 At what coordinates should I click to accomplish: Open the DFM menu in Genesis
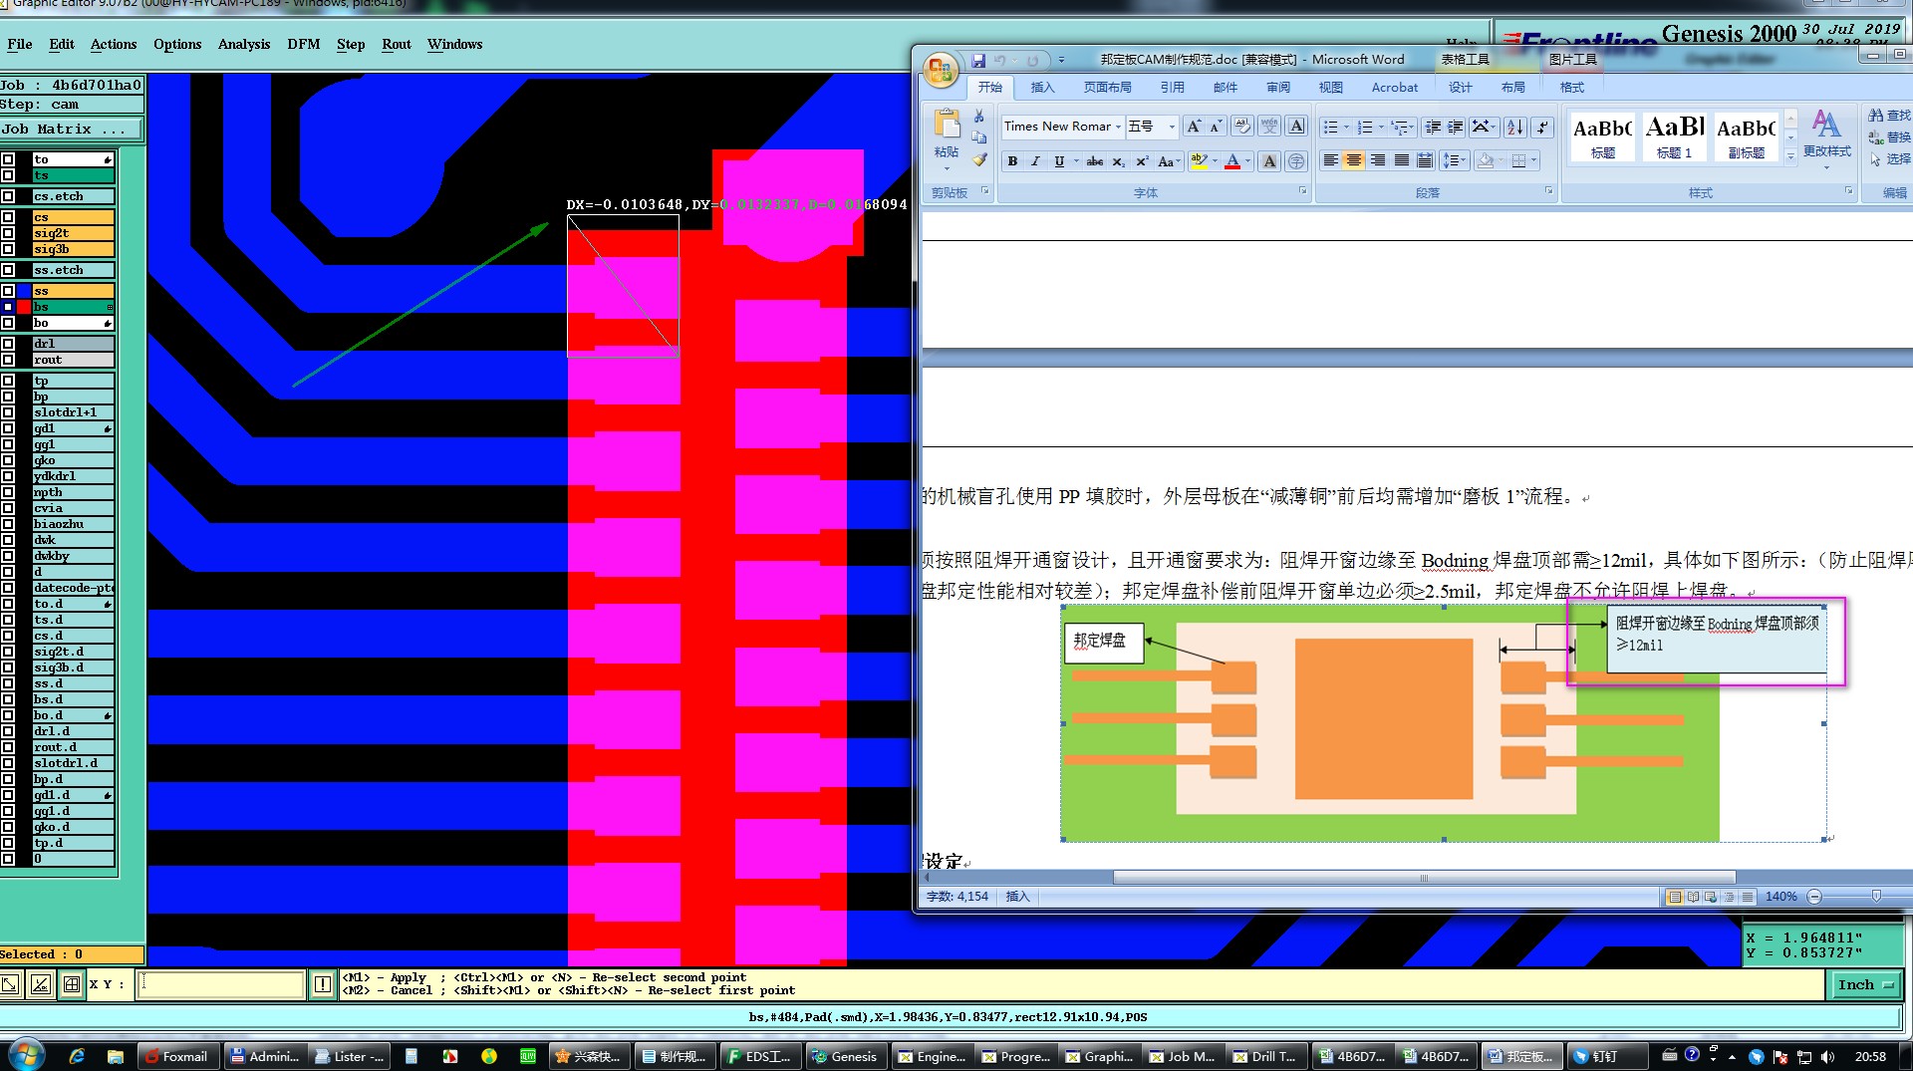(x=304, y=44)
